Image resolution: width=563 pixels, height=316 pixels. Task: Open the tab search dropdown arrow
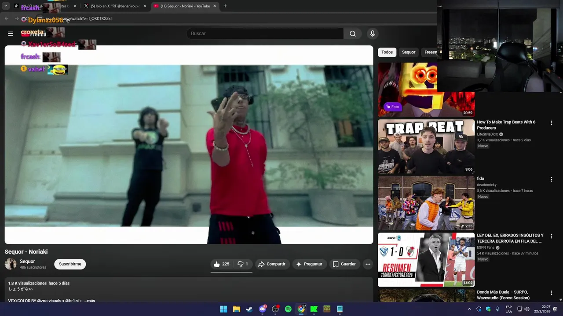coord(6,6)
